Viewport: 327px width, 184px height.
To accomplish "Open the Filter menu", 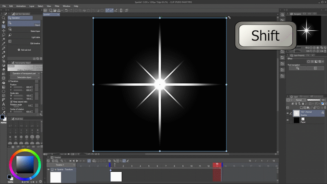I will (x=57, y=6).
